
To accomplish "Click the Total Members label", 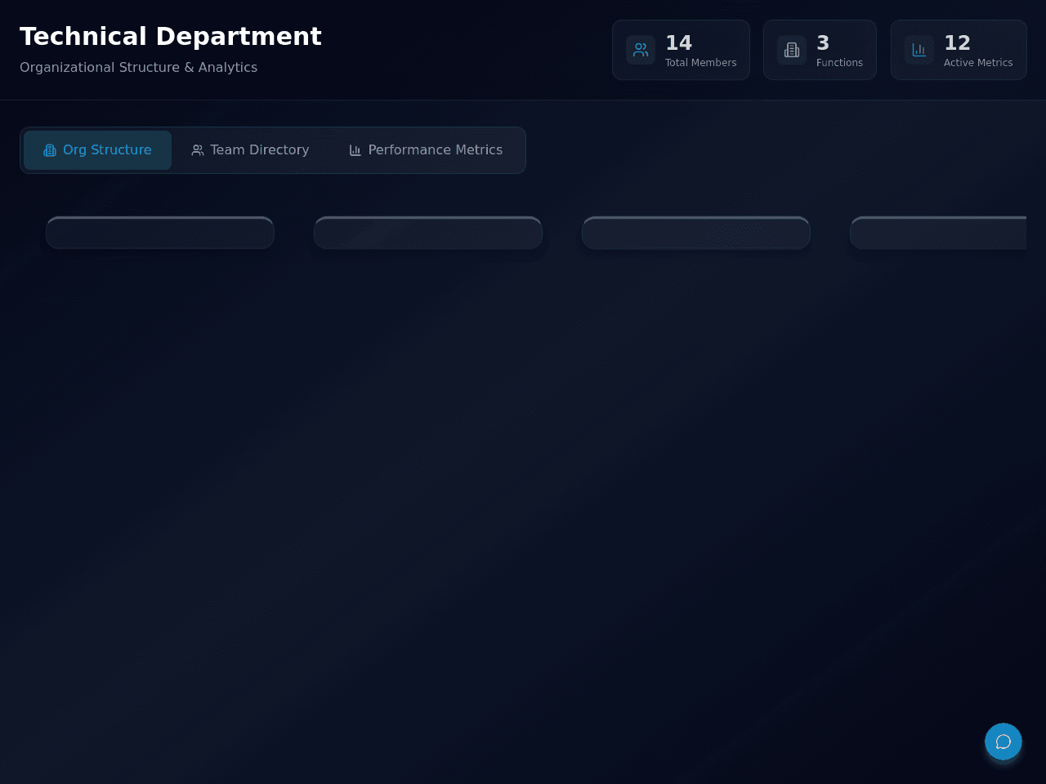I will click(700, 63).
